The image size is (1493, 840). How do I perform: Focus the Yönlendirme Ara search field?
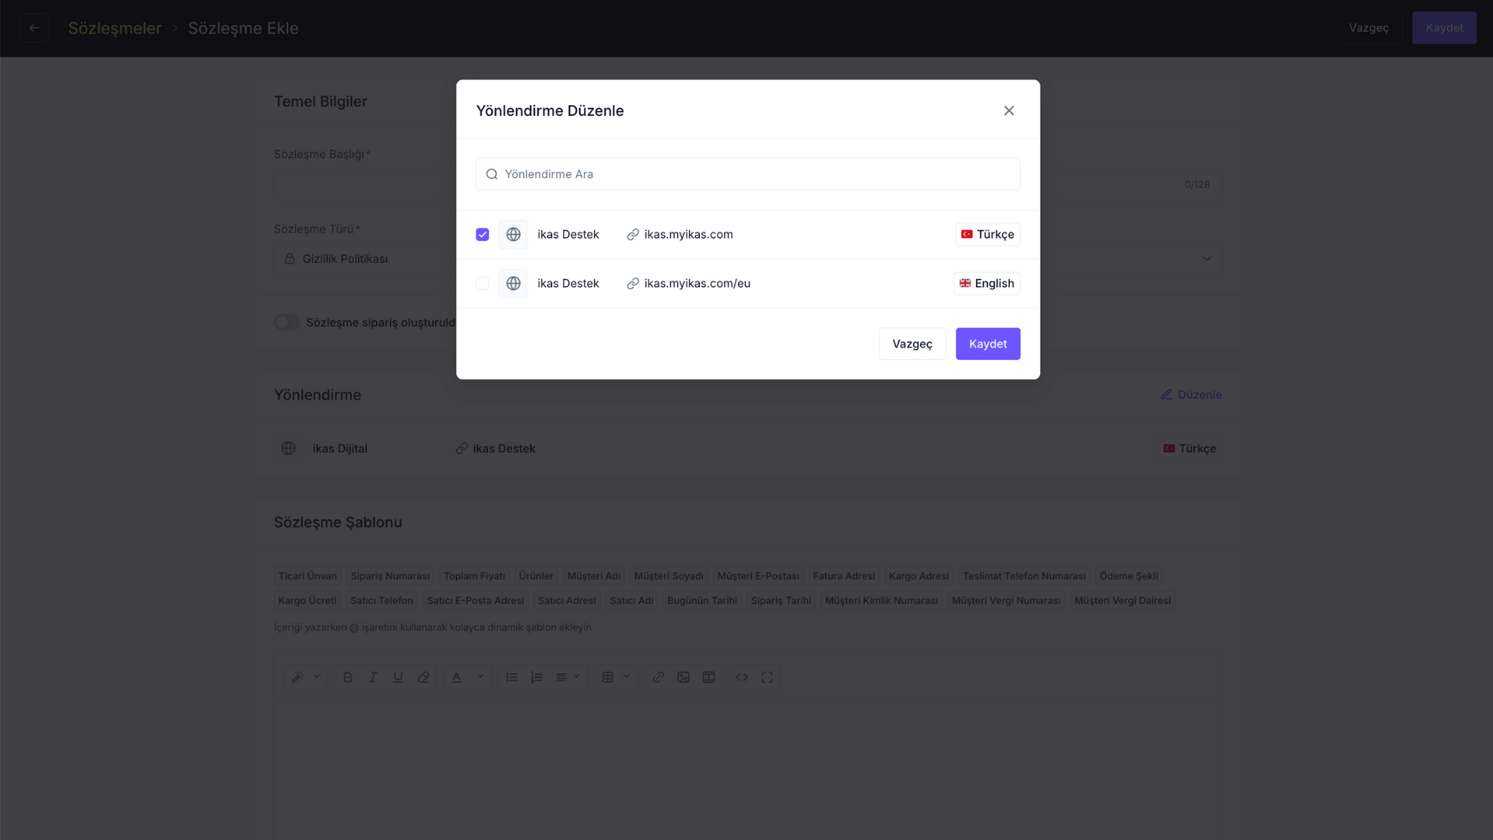[748, 174]
